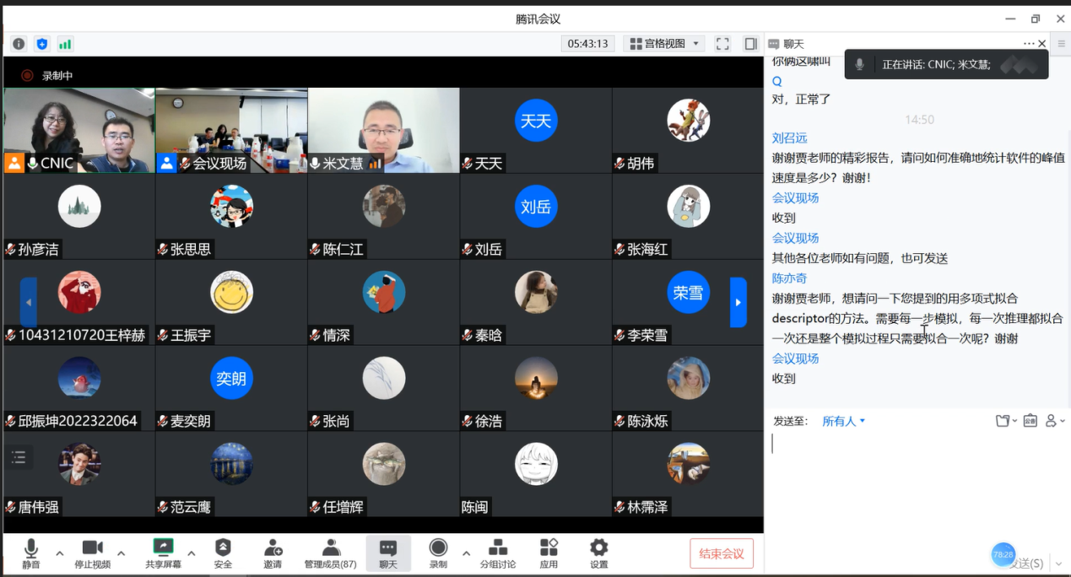Toggle the microphone mute button
Screen dimensions: 1071x577
pos(31,553)
